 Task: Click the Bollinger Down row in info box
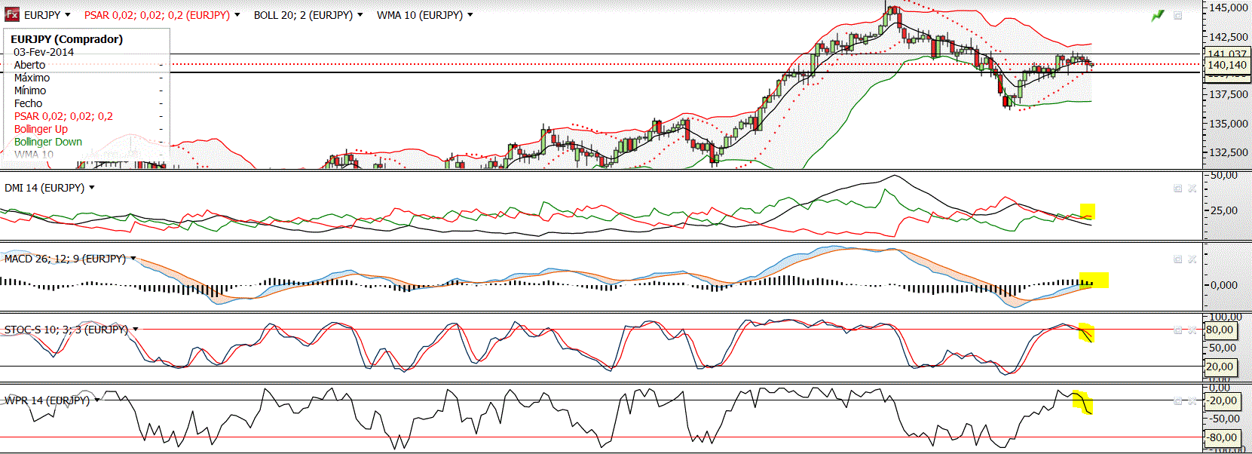(87, 142)
